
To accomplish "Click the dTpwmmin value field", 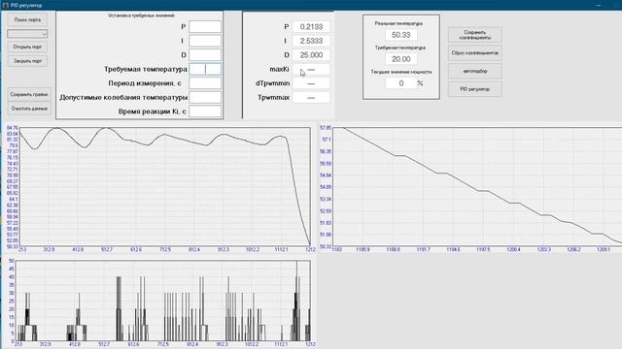I will click(311, 83).
